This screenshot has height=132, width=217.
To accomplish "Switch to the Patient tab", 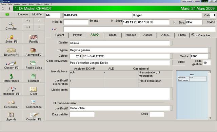I will click(60, 35).
